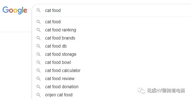Select 'cat food bowl' suggestion
This screenshot has height=99, width=191.
click(x=112, y=62)
